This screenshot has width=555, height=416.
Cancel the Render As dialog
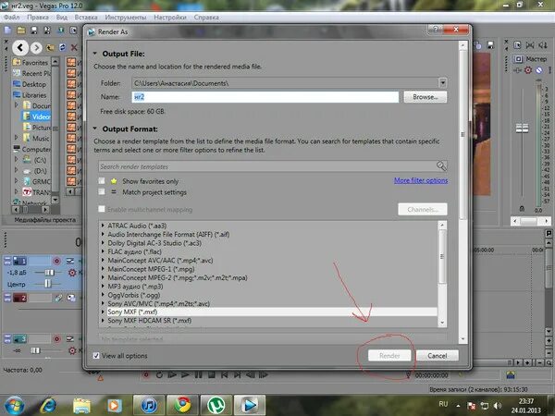pyautogui.click(x=438, y=356)
